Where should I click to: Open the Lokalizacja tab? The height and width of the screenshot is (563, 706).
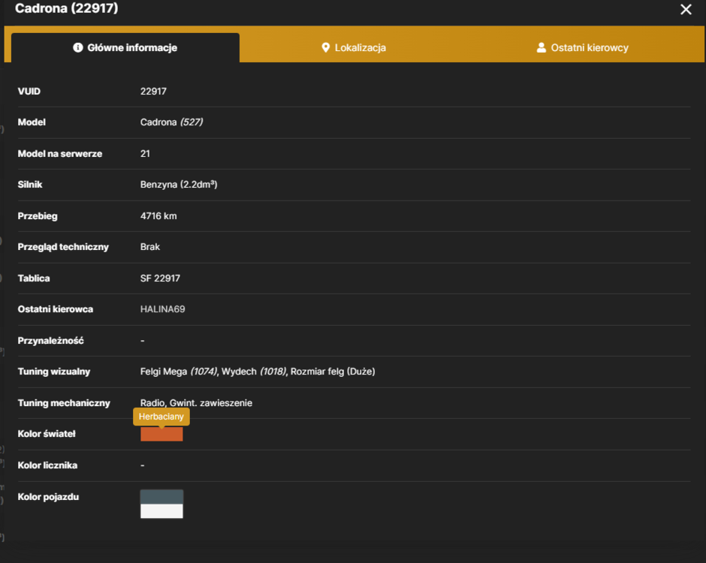354,47
